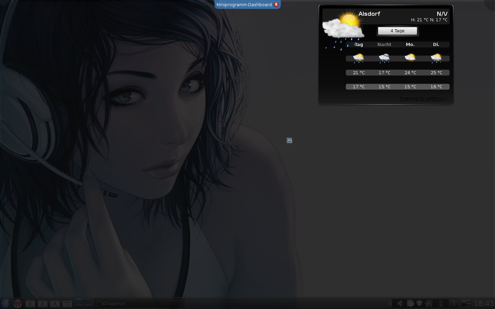Select the Mo. forecast column header
Screen dimensions: 495x309
(410, 45)
